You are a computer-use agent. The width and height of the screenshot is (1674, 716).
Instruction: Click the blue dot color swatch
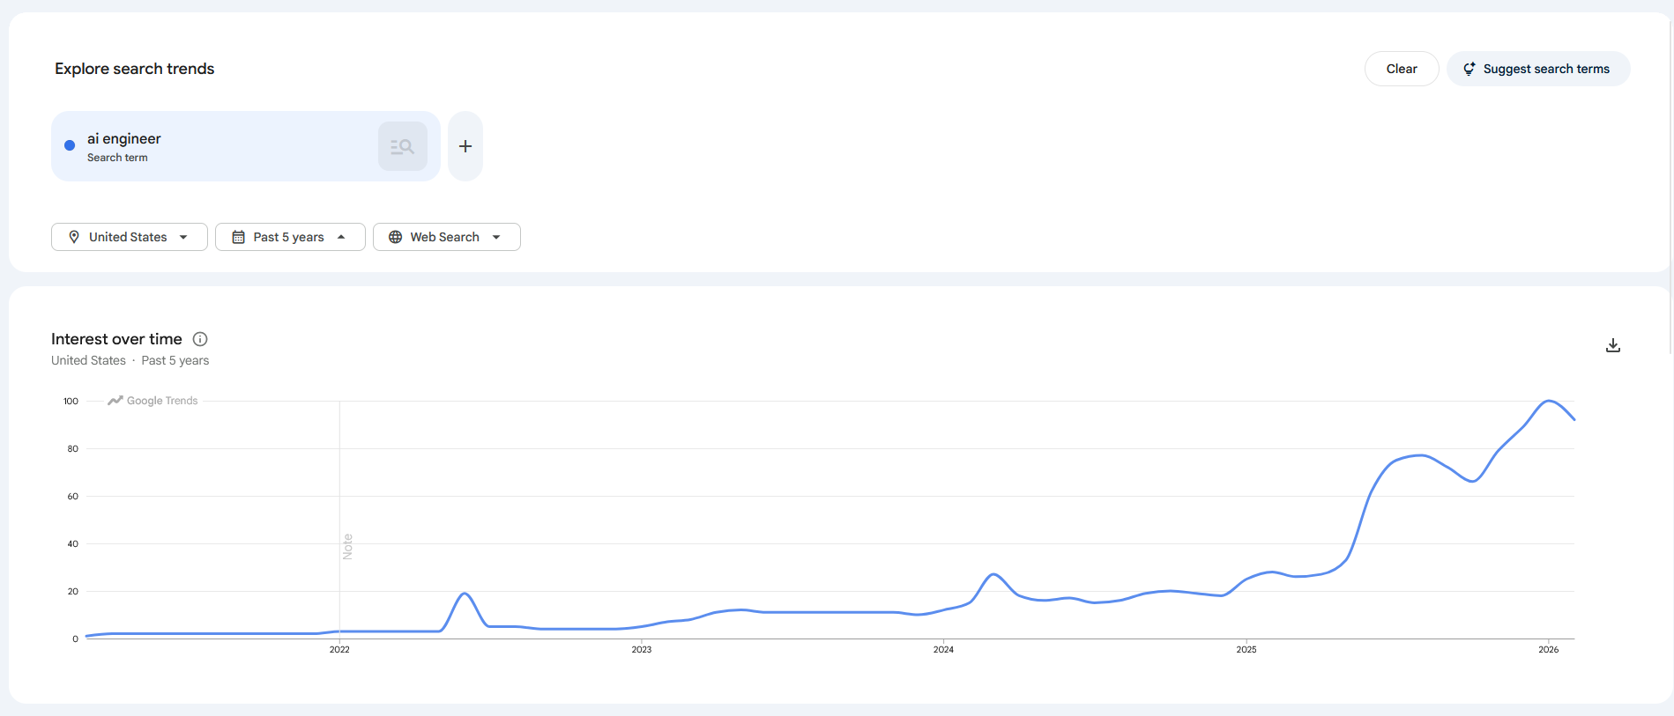click(70, 146)
